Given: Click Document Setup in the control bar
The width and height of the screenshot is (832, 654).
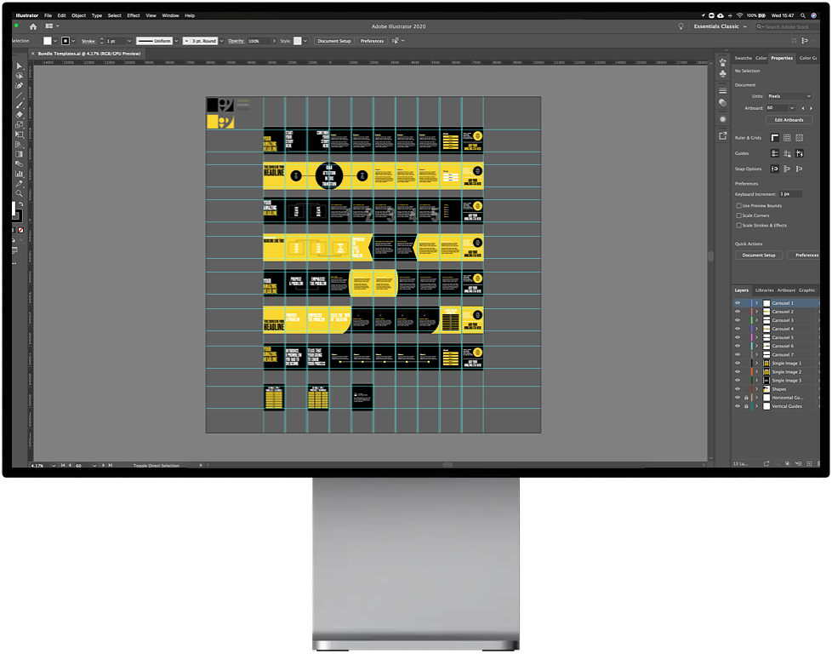Looking at the screenshot, I should click(x=334, y=41).
